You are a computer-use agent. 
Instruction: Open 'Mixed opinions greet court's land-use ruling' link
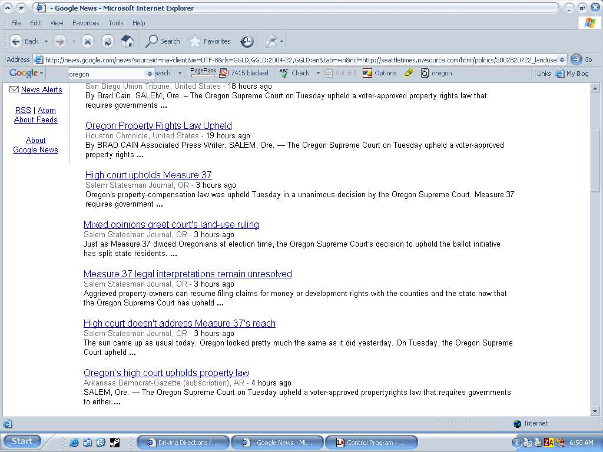point(171,224)
